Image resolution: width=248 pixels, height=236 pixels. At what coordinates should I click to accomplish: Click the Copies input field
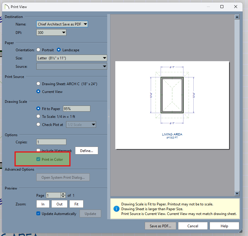tap(51, 142)
